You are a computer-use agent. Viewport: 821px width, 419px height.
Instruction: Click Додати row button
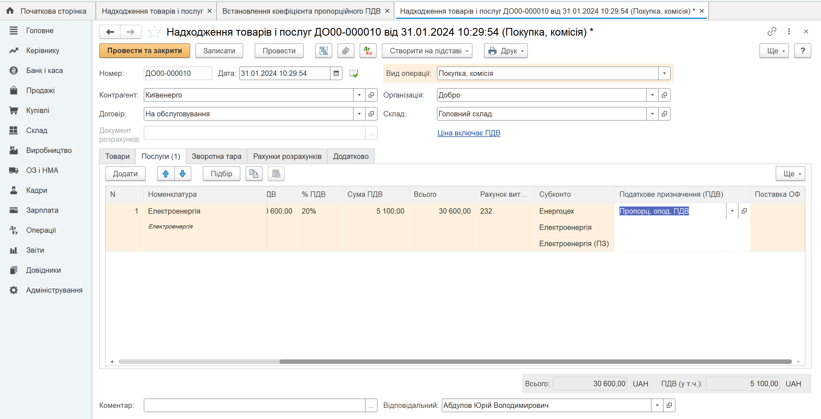click(x=125, y=174)
